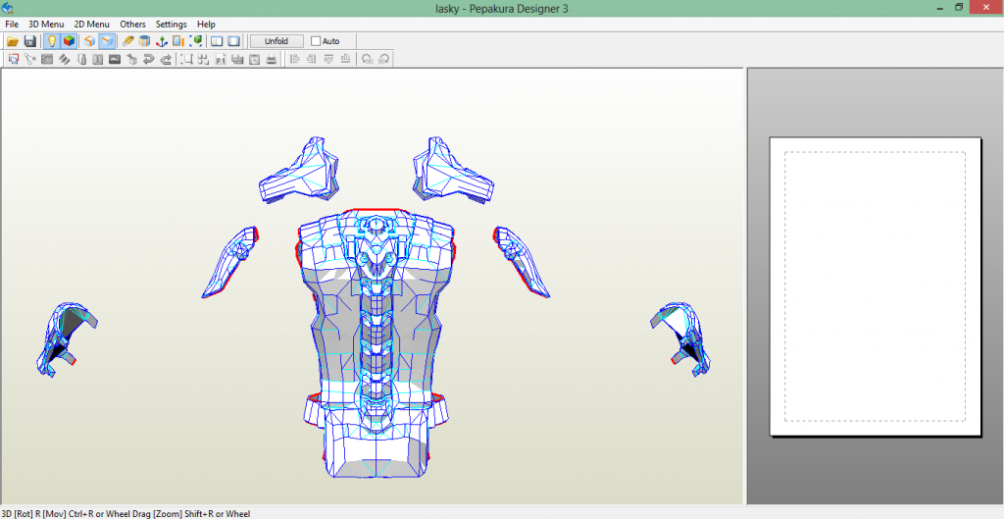Click the undo arrow icon
Viewport: 1004px width, 519px height.
[x=149, y=59]
